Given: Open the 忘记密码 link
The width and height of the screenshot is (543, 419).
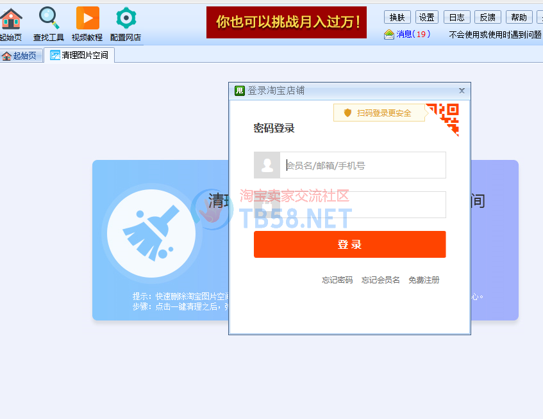Looking at the screenshot, I should pos(337,280).
